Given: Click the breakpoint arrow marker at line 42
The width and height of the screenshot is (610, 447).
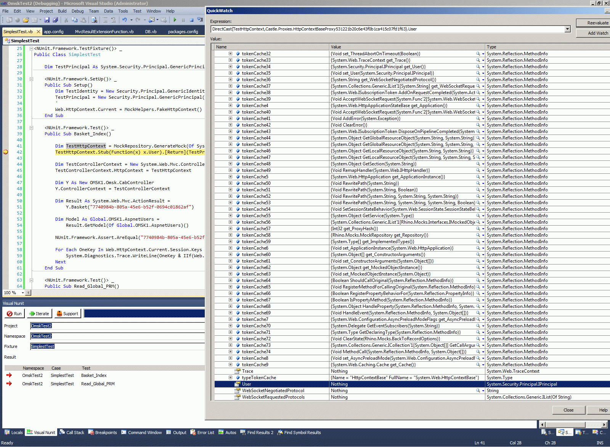Looking at the screenshot, I should pos(5,152).
